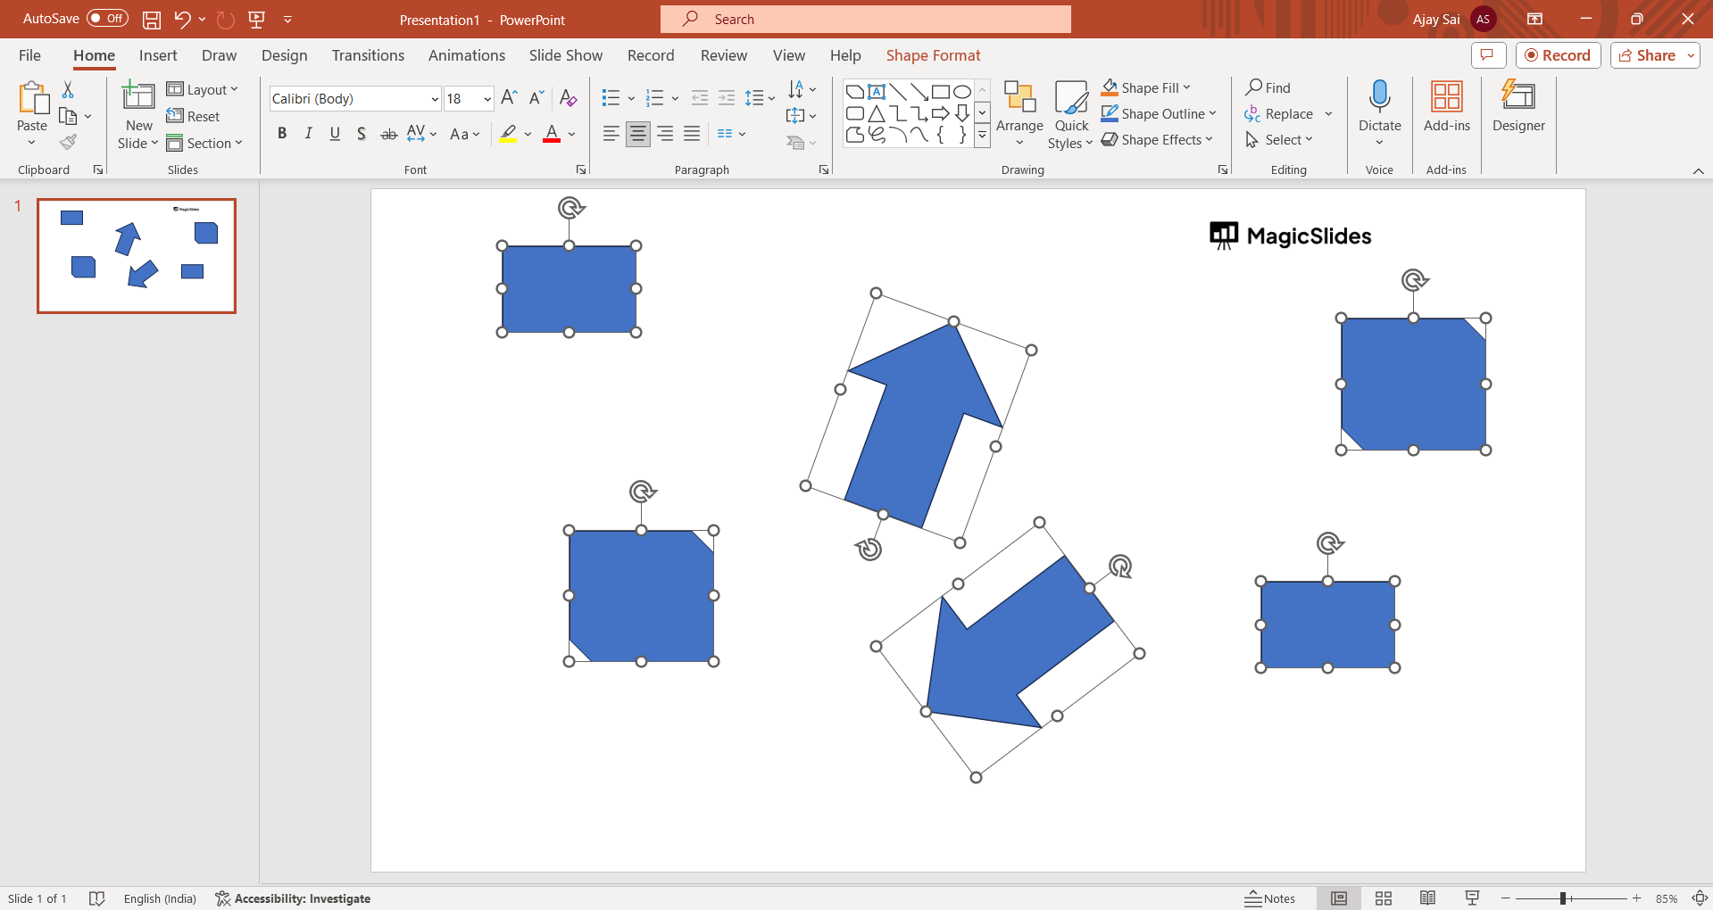Viewport: 1713px width, 910px height.
Task: Apply the yellow text highlight color
Action: click(508, 134)
